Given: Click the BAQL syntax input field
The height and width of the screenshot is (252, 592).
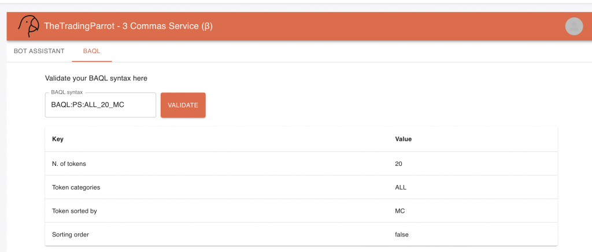Looking at the screenshot, I should [101, 105].
